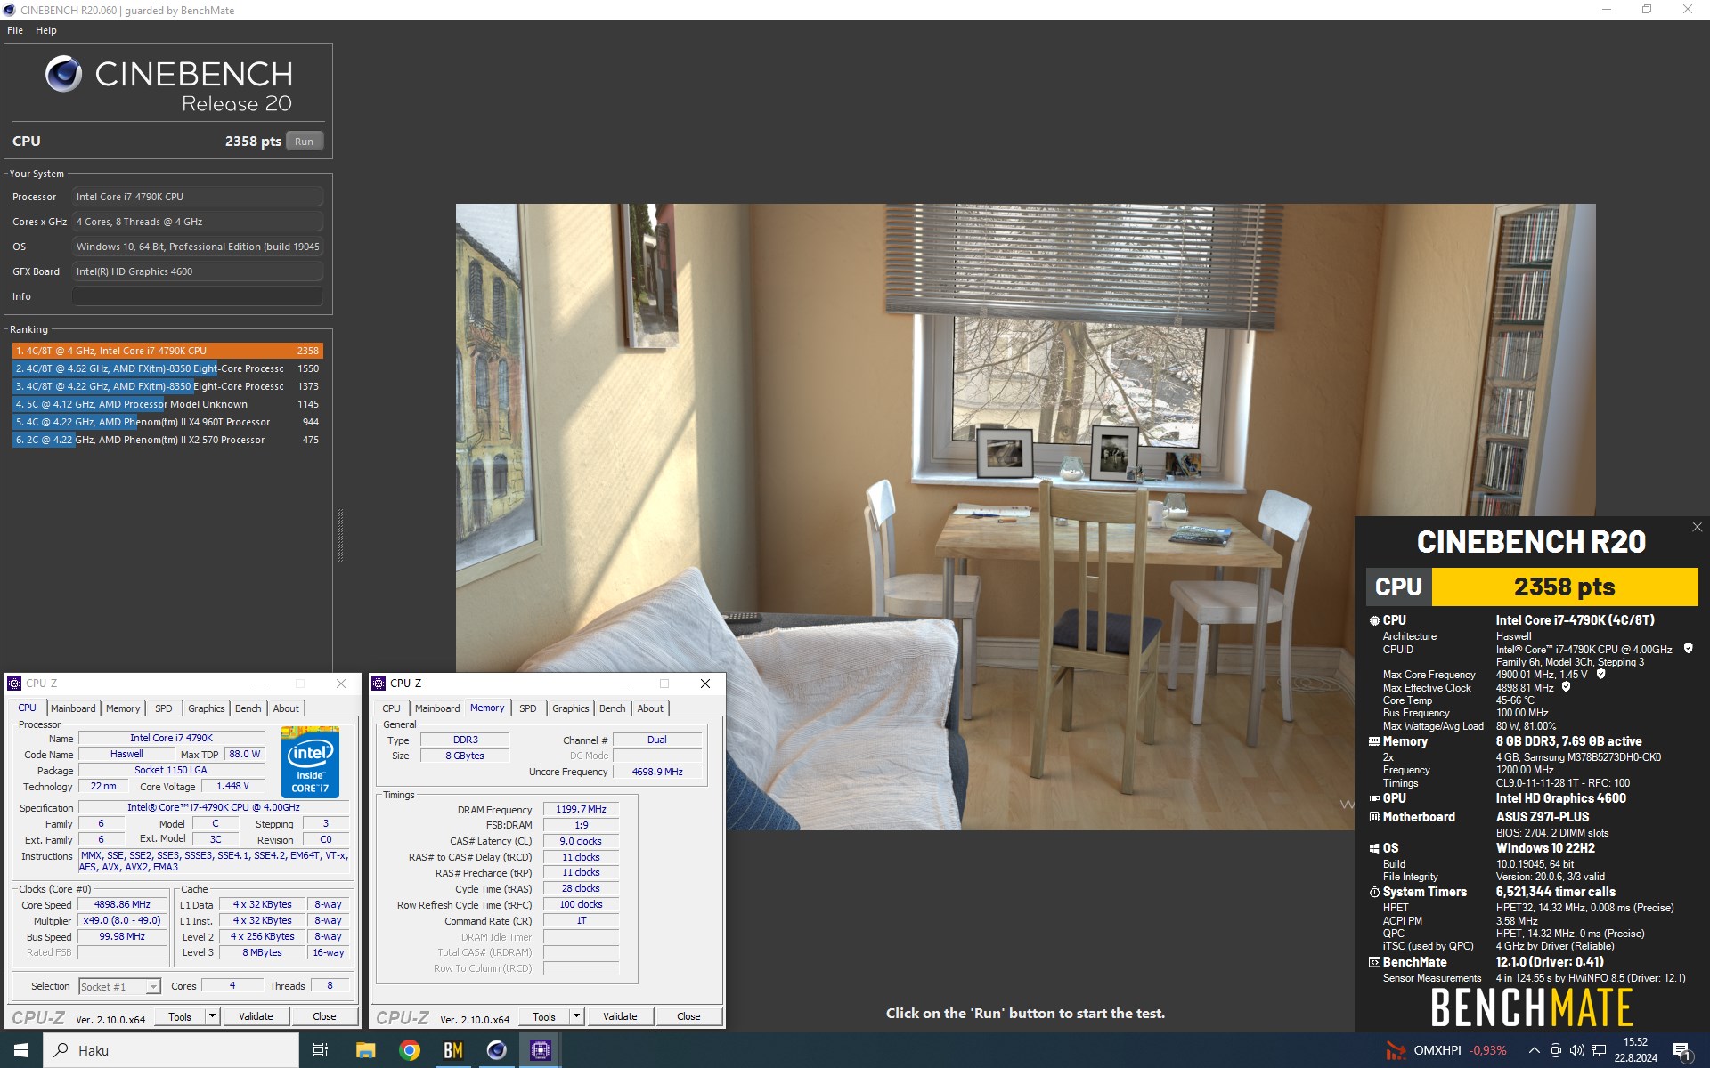Minimize the right CPU-Z window
Image resolution: width=1710 pixels, height=1068 pixels.
tap(624, 684)
